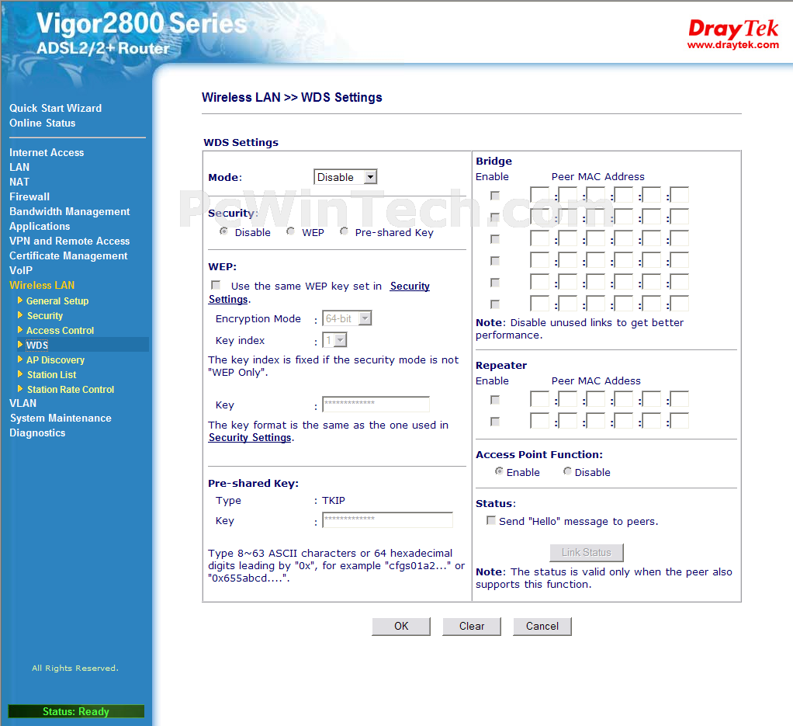Open the NAT menu item
The height and width of the screenshot is (726, 793).
[x=19, y=182]
